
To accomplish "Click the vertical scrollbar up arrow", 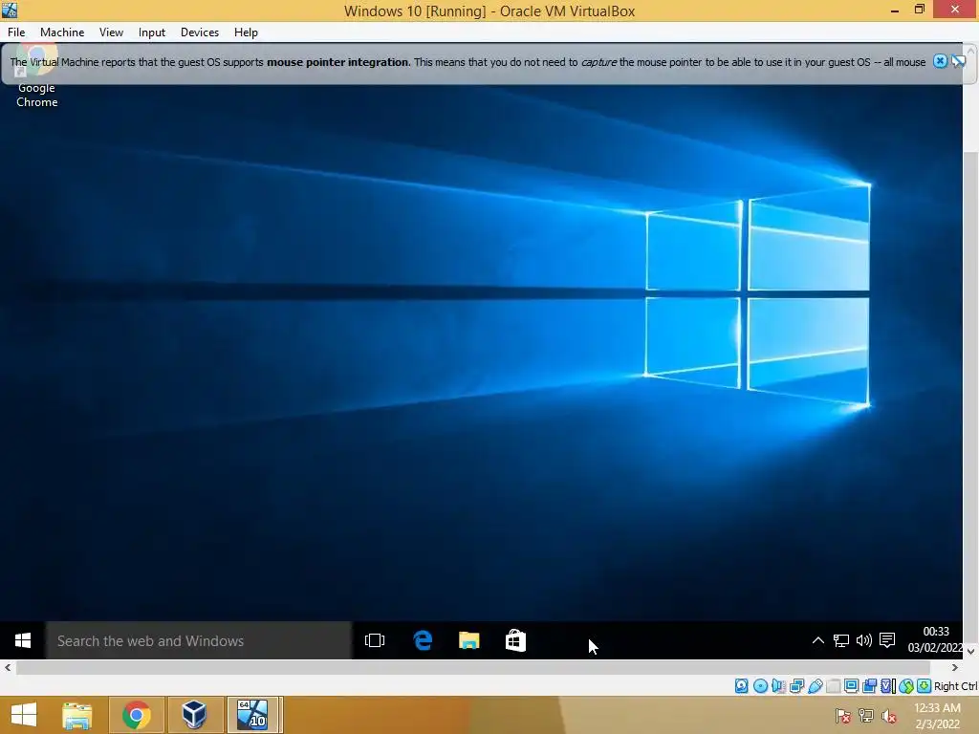I will pos(971,52).
